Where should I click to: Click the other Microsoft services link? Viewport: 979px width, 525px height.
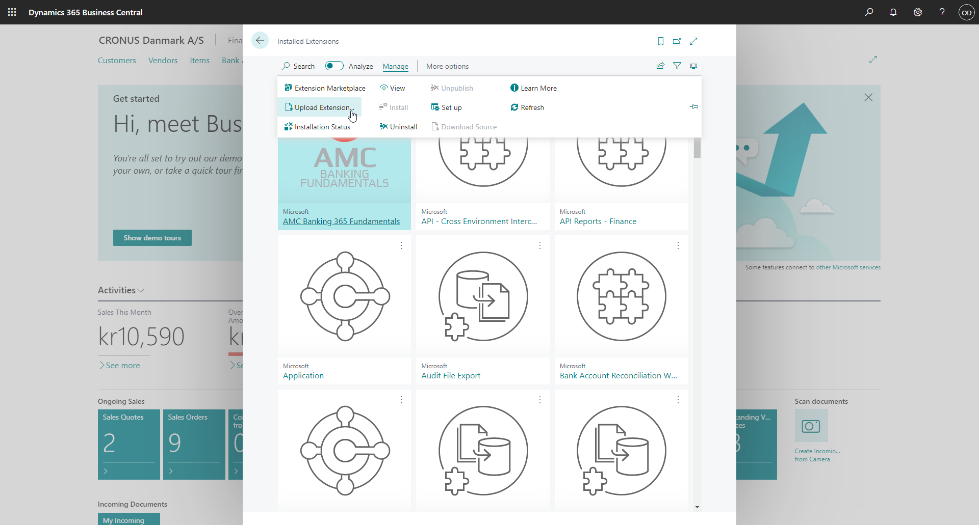[848, 267]
